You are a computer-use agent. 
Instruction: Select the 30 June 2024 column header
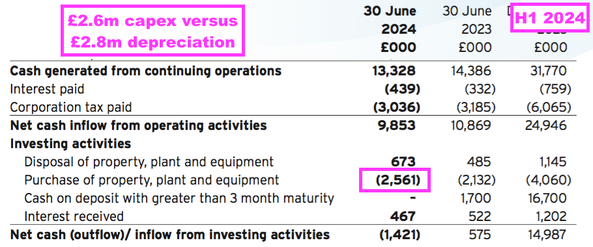(x=390, y=29)
